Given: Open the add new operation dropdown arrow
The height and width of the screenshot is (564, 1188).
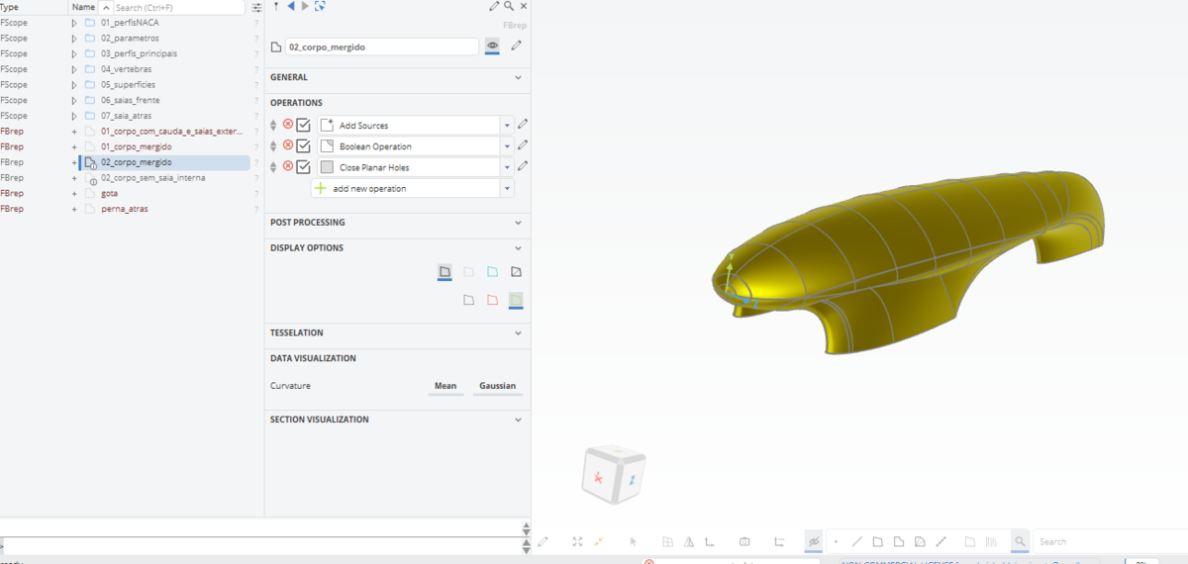Looking at the screenshot, I should [507, 188].
